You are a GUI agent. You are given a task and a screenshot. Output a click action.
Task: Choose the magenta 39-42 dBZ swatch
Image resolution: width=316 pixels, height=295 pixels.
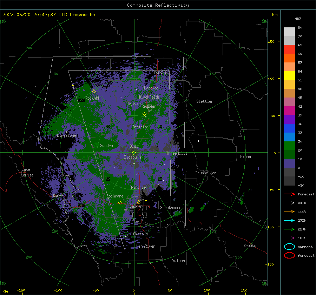(289, 110)
